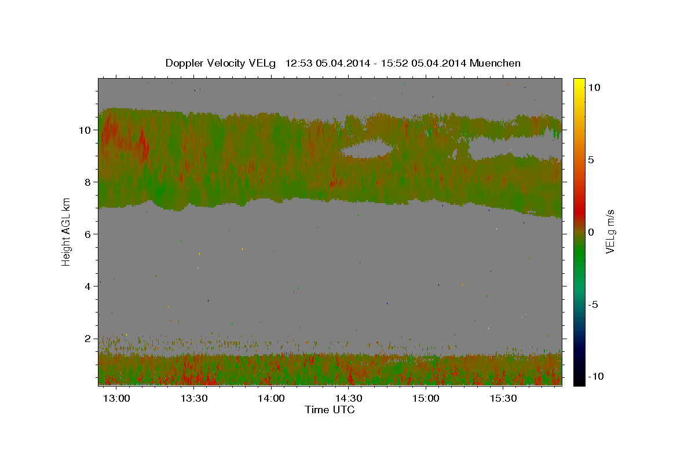Click the height tick label 2
This screenshot has height=463, width=695.
pos(89,339)
